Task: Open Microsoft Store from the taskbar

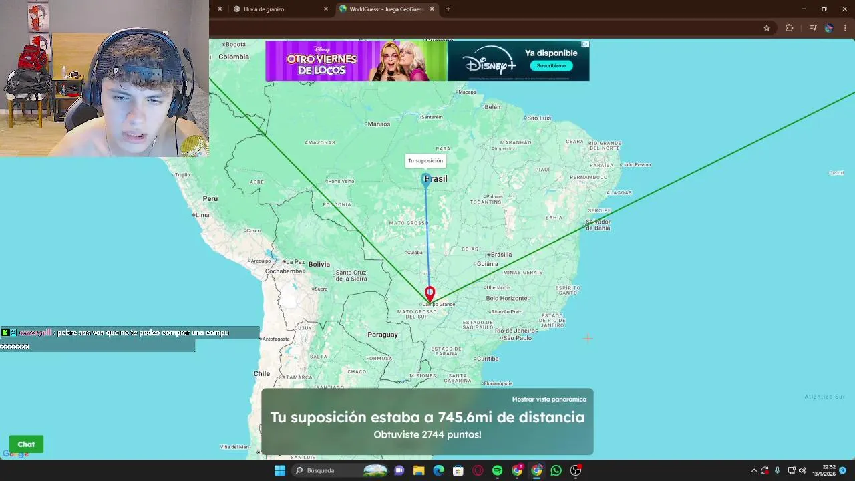Action: 458,470
